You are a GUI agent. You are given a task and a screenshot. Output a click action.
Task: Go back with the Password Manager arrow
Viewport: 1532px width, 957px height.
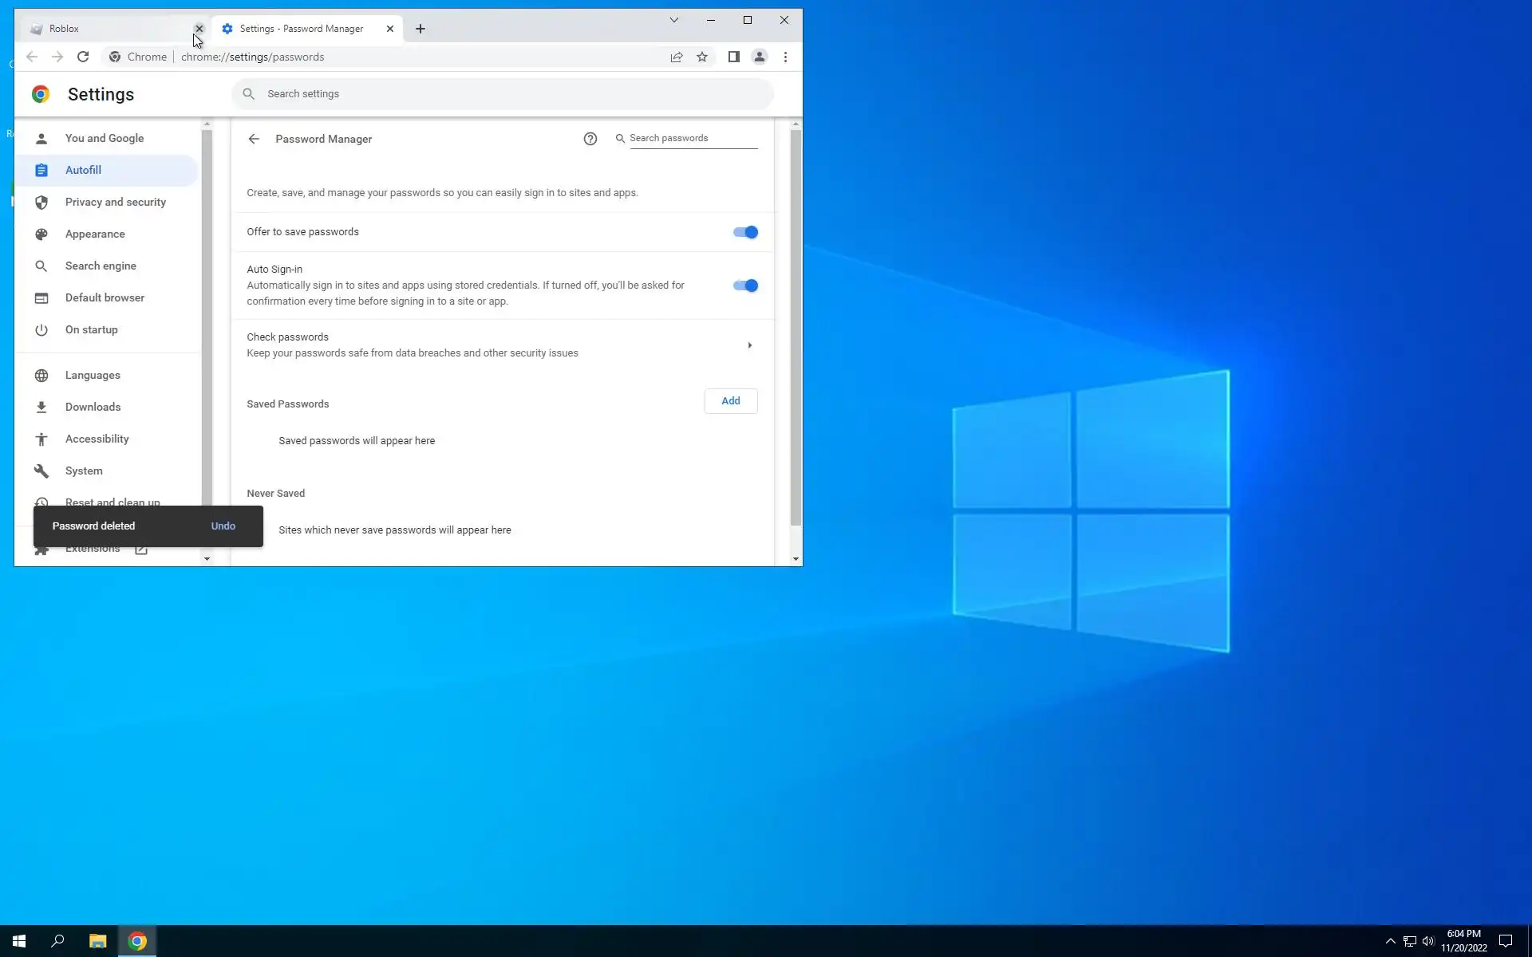point(254,139)
